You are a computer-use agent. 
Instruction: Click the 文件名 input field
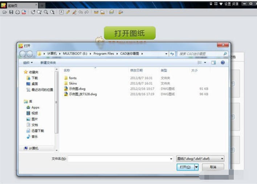tap(120, 159)
